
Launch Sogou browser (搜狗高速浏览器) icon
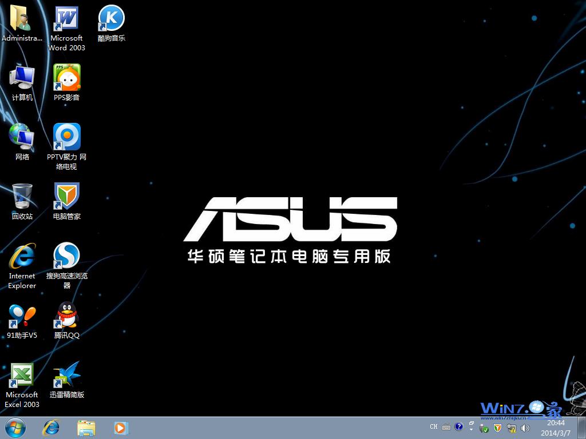coord(66,256)
